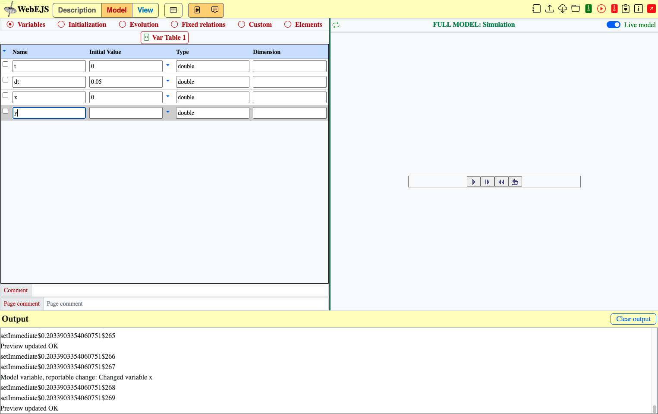
Task: Open the dropdown arrow for y initial value
Action: click(168, 112)
